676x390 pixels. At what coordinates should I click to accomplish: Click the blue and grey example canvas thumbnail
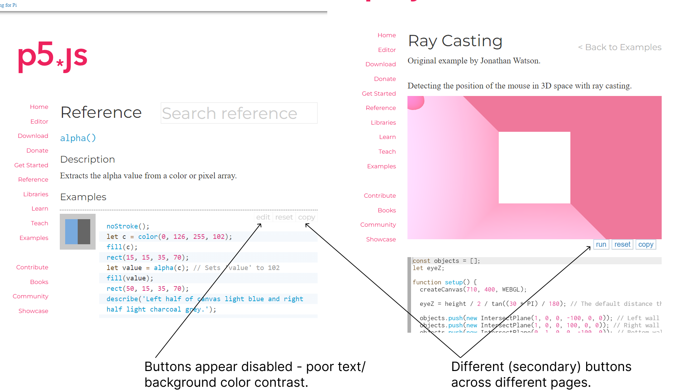click(x=78, y=232)
